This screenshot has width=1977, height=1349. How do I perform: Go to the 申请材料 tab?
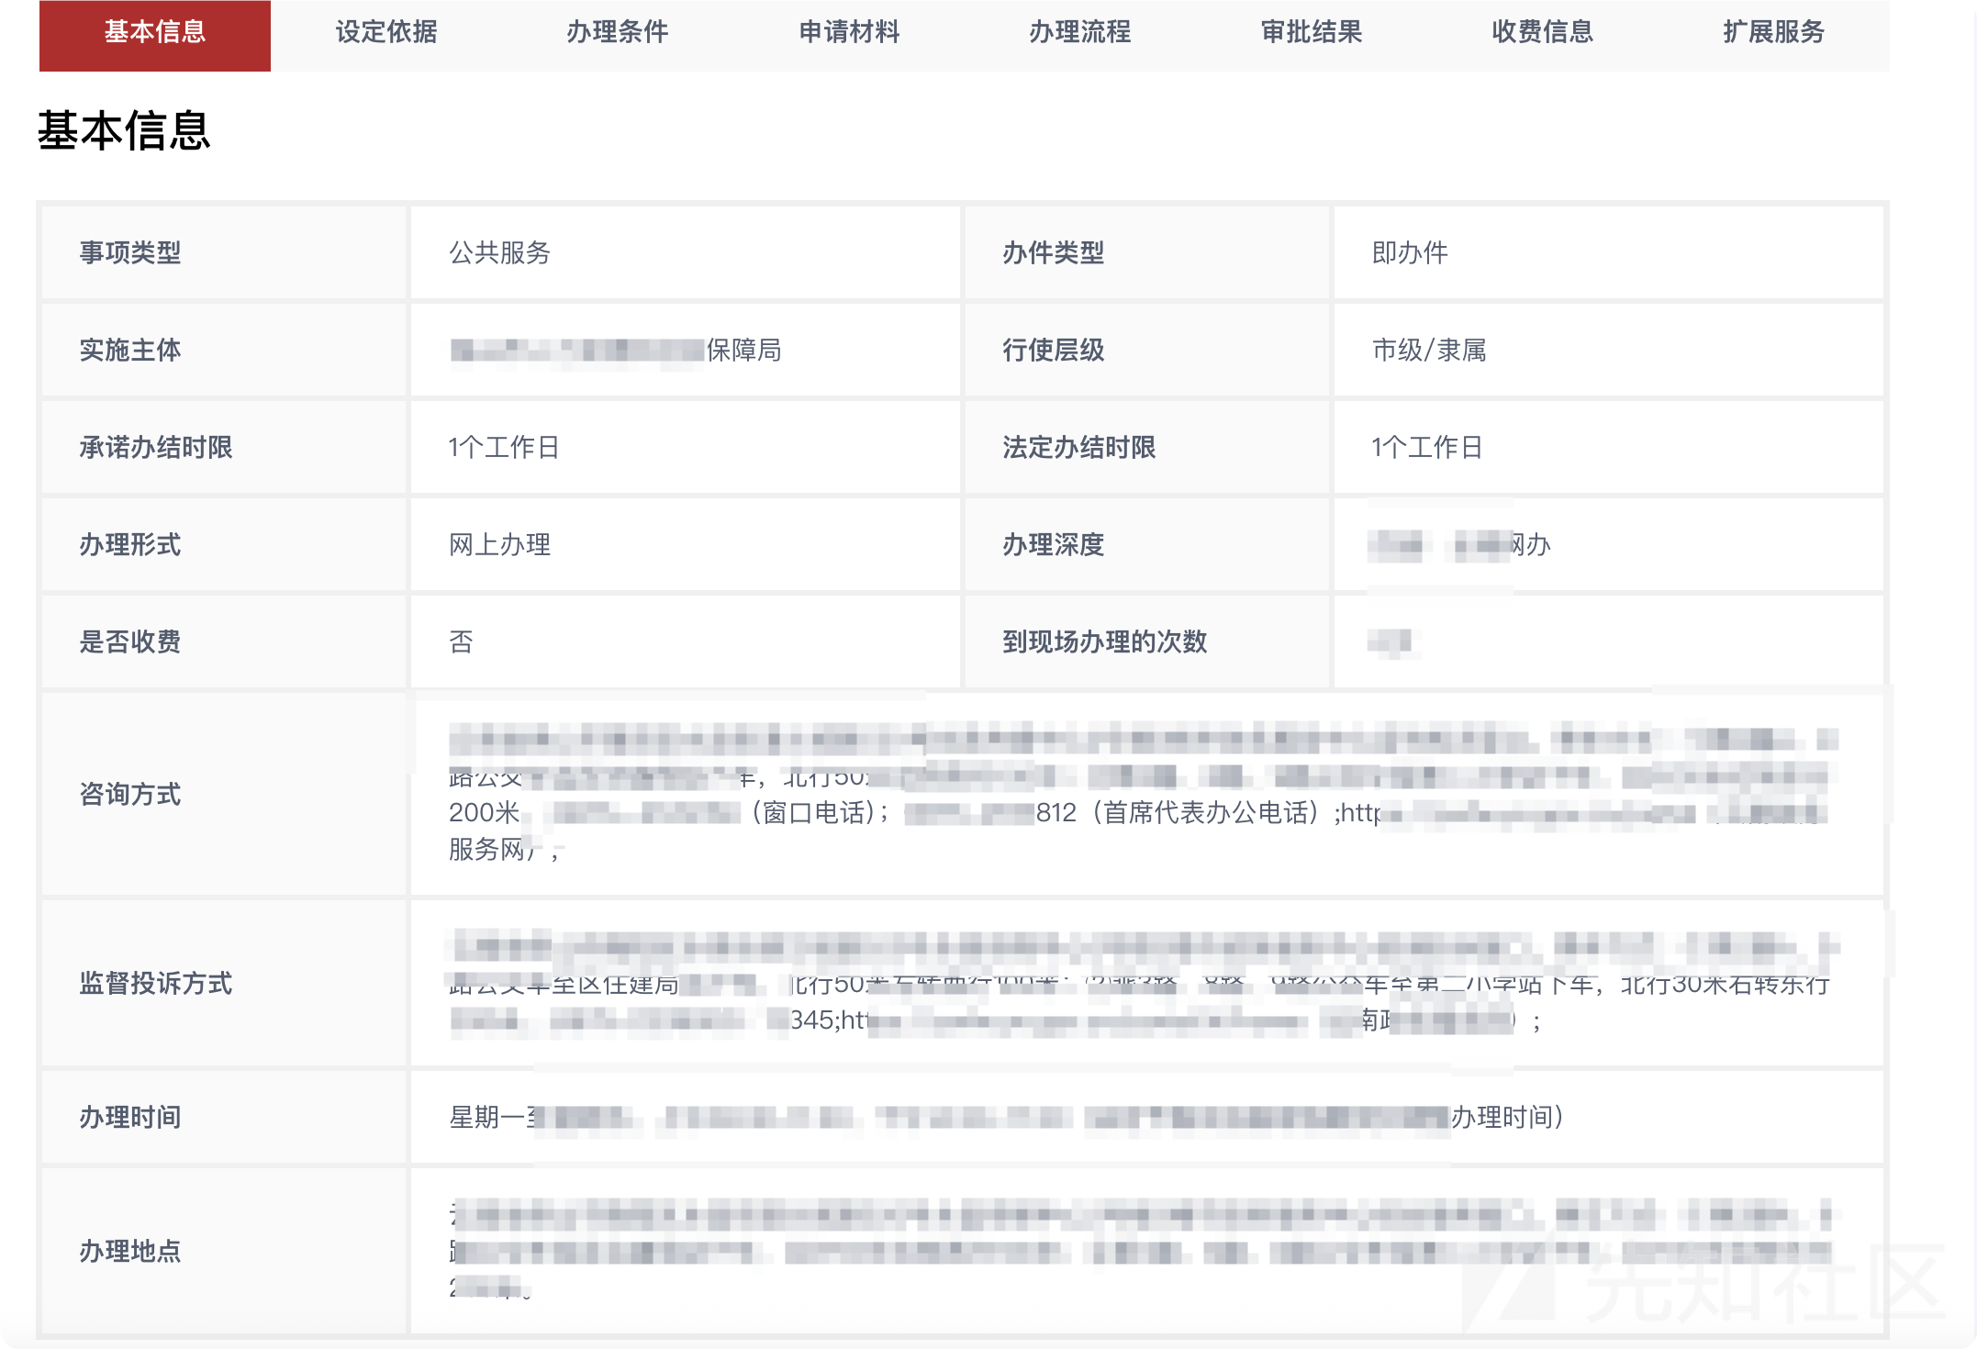pos(848,32)
